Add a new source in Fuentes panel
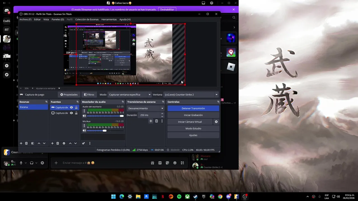 [x=52, y=143]
